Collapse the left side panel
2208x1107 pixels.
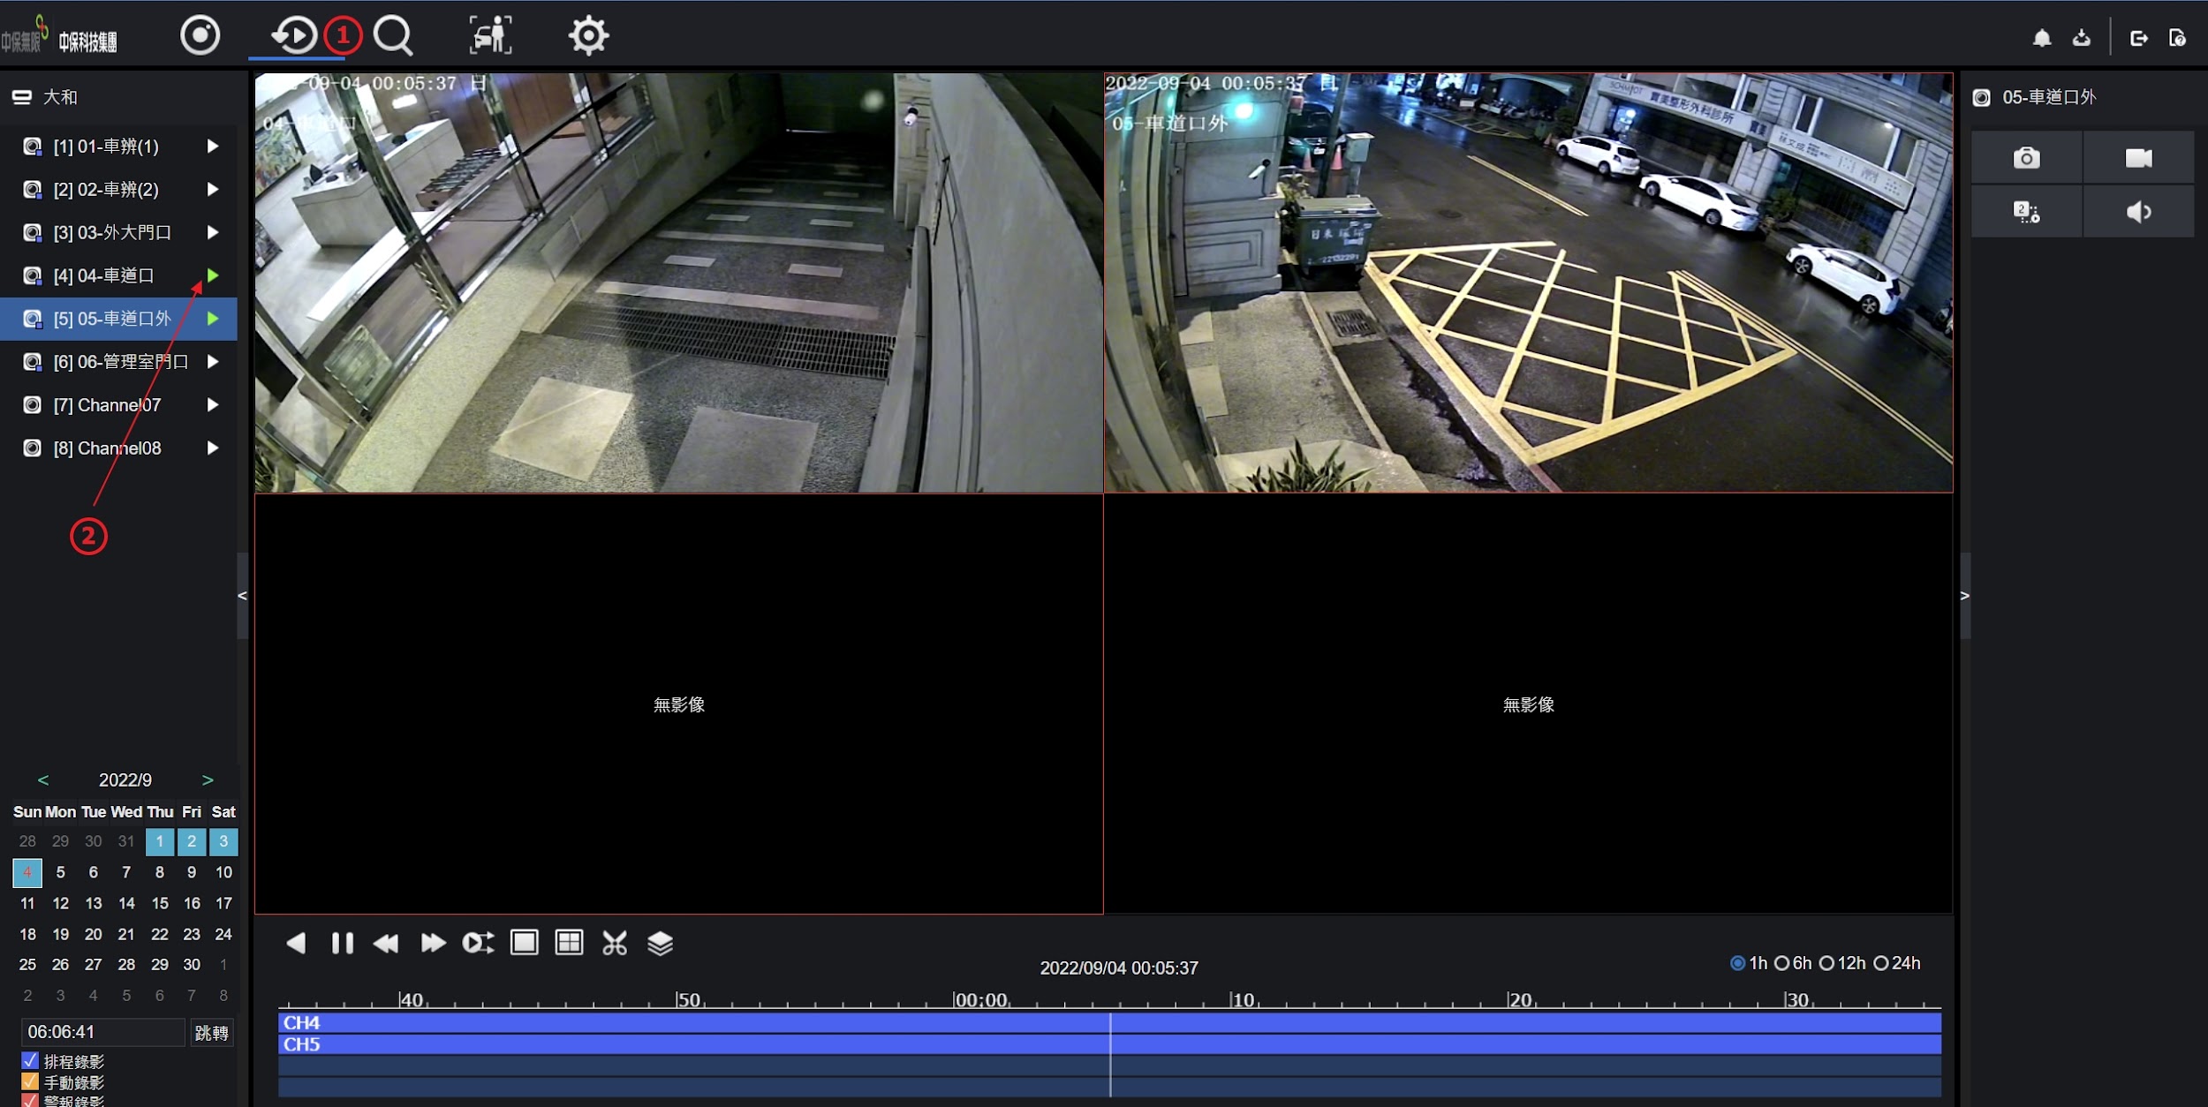(242, 596)
